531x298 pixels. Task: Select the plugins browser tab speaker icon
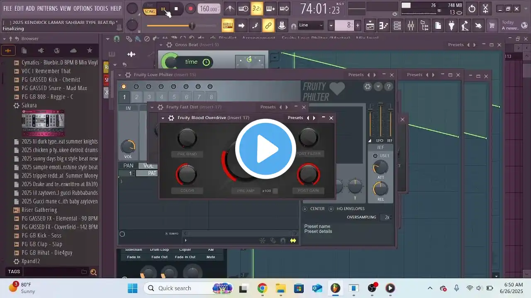(x=41, y=50)
